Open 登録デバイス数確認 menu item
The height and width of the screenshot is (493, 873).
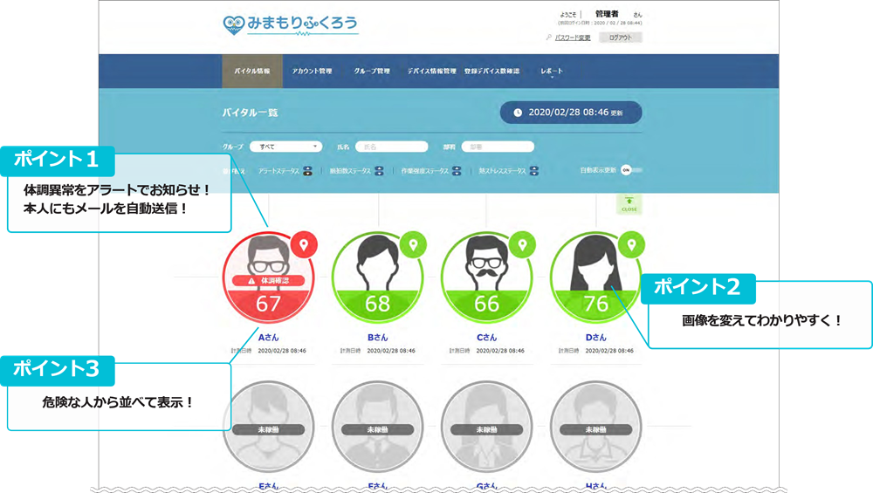pyautogui.click(x=491, y=72)
